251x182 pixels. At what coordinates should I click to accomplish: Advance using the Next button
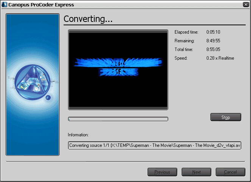tap(196, 172)
